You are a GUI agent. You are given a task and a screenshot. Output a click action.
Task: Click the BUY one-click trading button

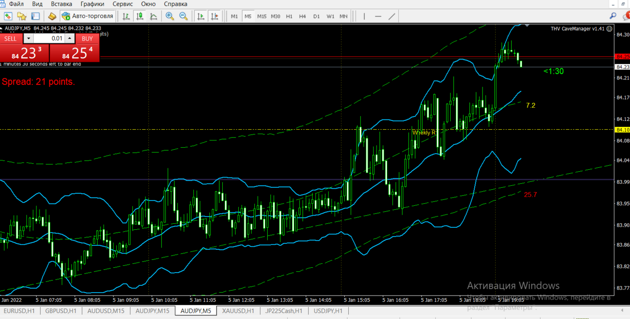coord(87,39)
